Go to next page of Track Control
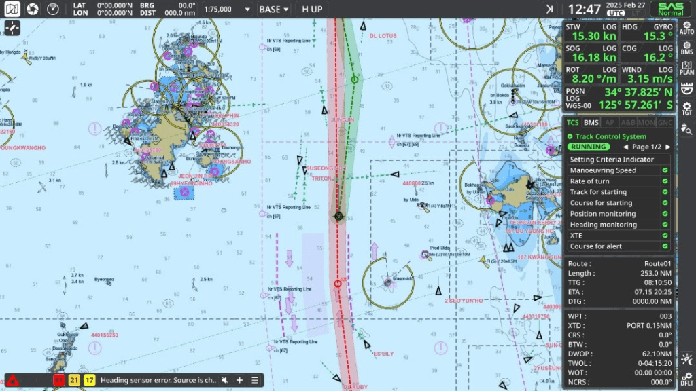 (668, 147)
